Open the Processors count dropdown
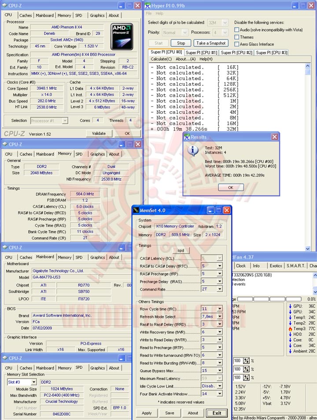The image size is (317, 420). (x=225, y=33)
